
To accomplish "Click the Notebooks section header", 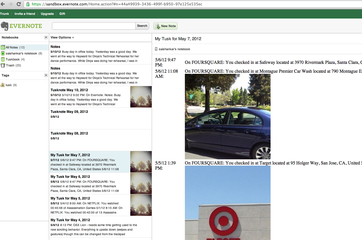I will (10, 37).
